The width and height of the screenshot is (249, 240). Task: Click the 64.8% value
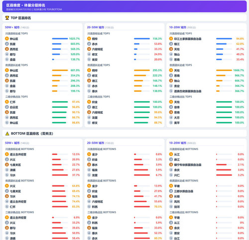pos(76,186)
